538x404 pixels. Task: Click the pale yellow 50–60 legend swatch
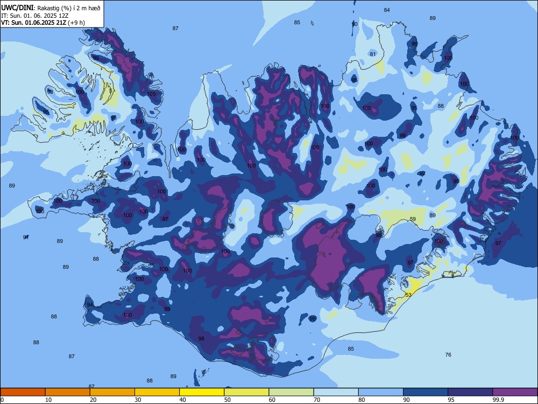coord(246,392)
